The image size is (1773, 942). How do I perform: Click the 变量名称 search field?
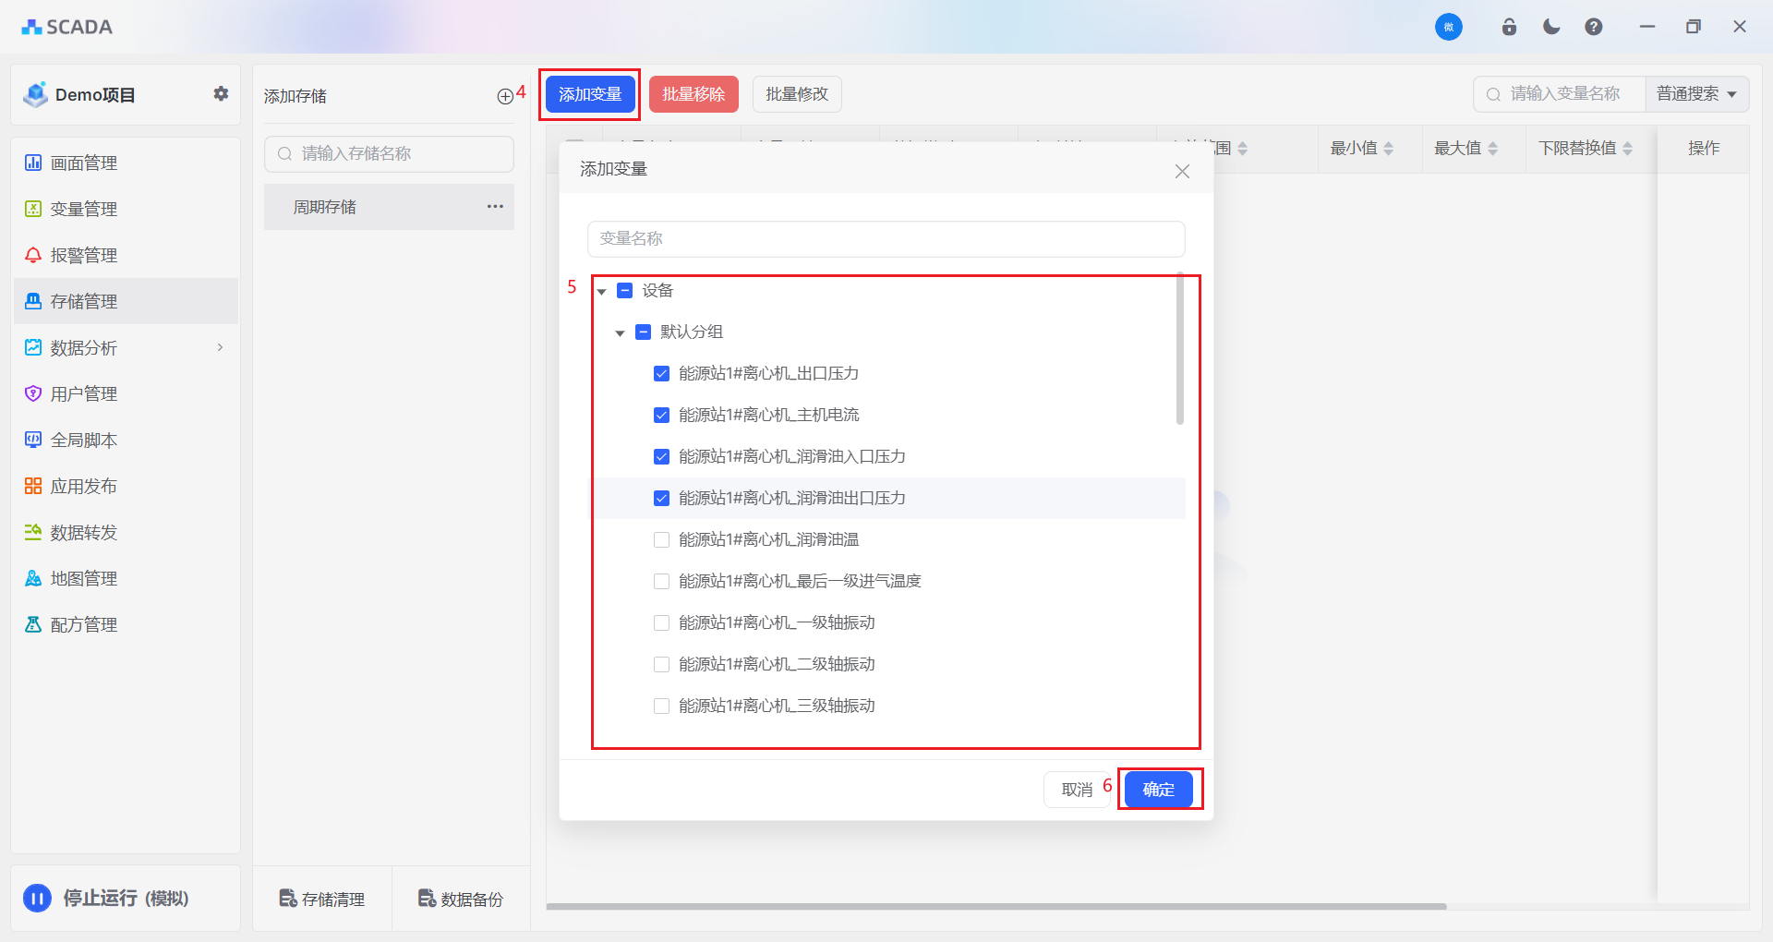886,238
